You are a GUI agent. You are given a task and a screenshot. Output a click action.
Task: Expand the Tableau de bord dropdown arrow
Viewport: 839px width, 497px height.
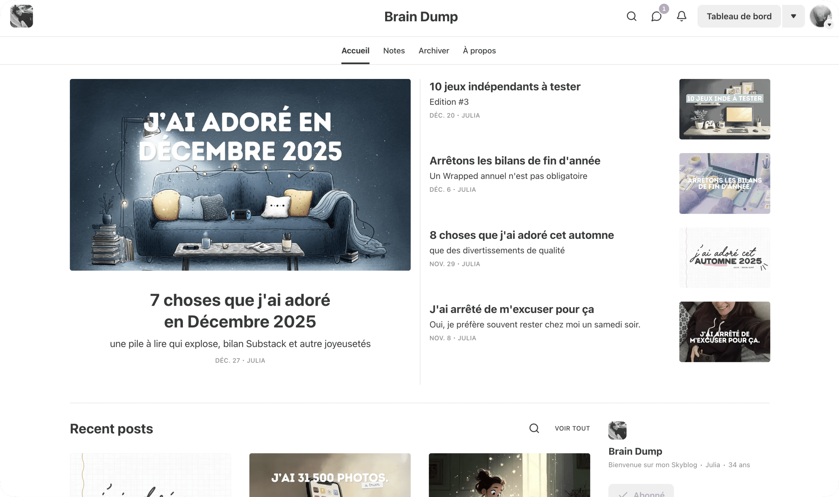click(x=793, y=16)
